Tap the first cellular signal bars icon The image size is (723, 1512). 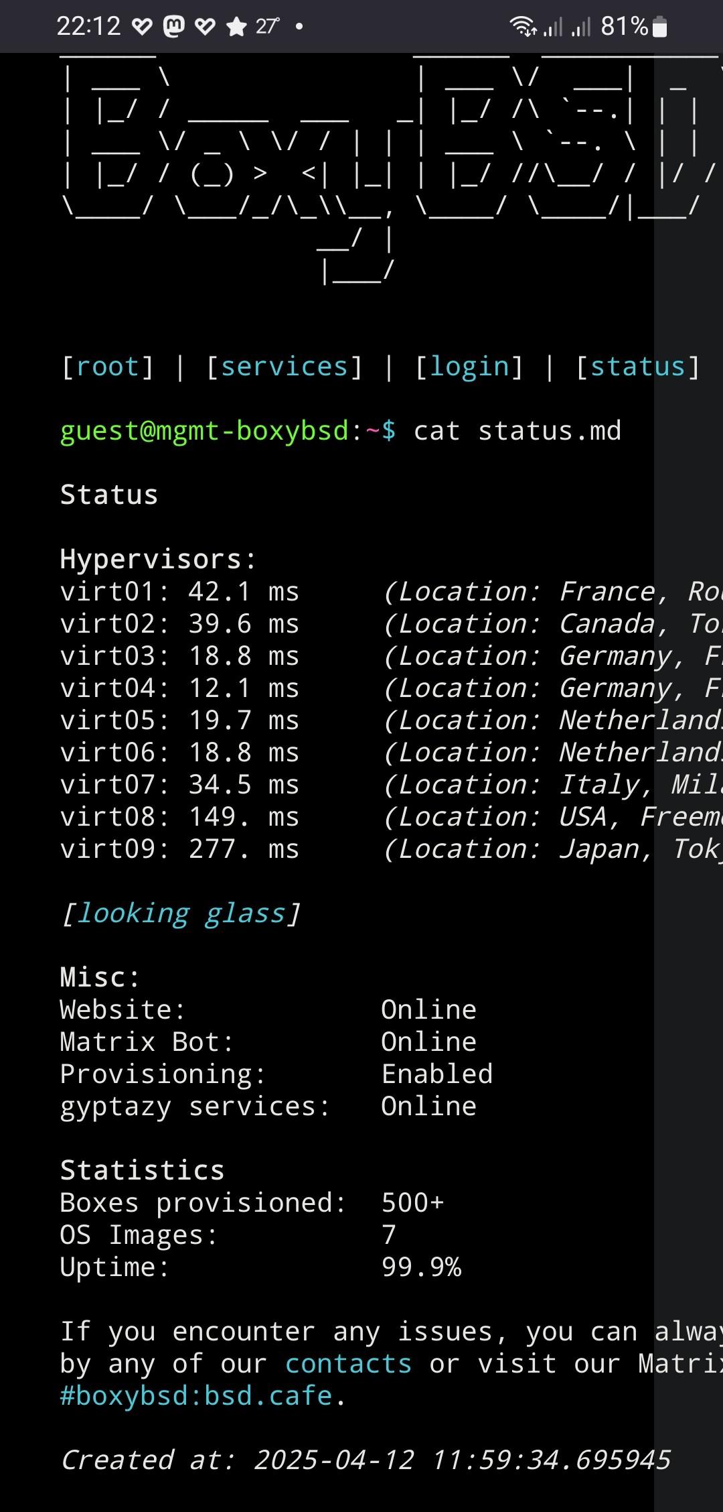pyautogui.click(x=553, y=27)
